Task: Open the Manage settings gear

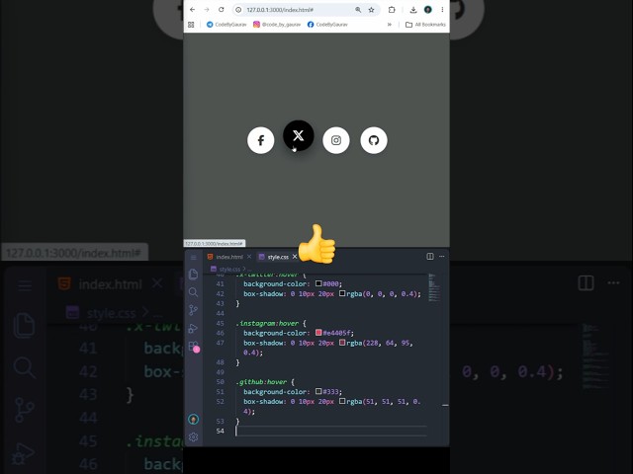Action: [x=194, y=436]
